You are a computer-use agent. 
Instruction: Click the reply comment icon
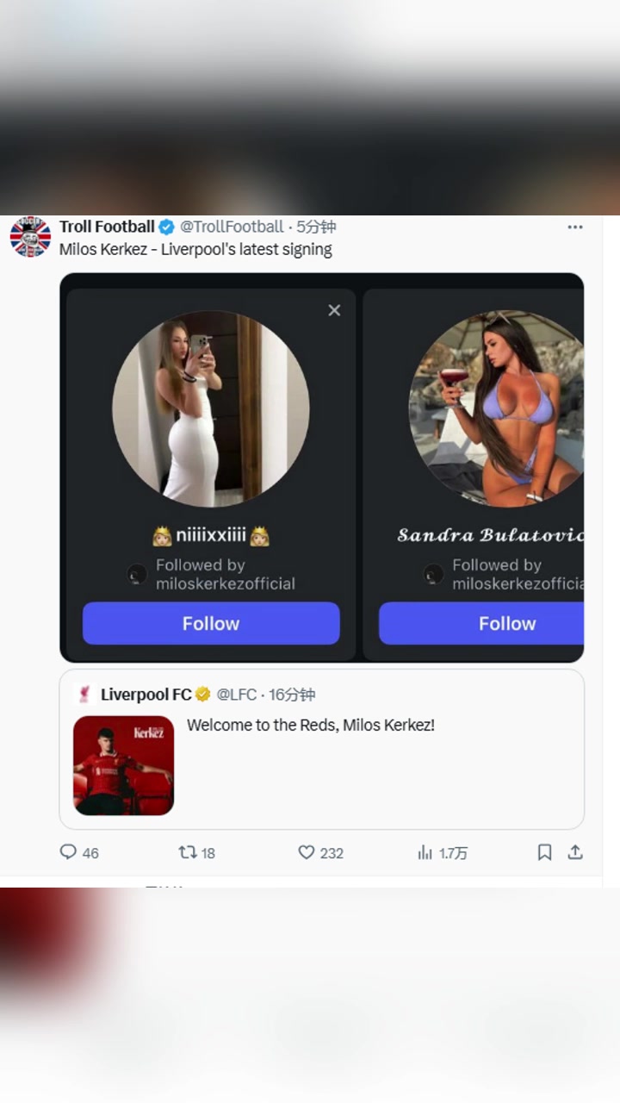point(68,852)
